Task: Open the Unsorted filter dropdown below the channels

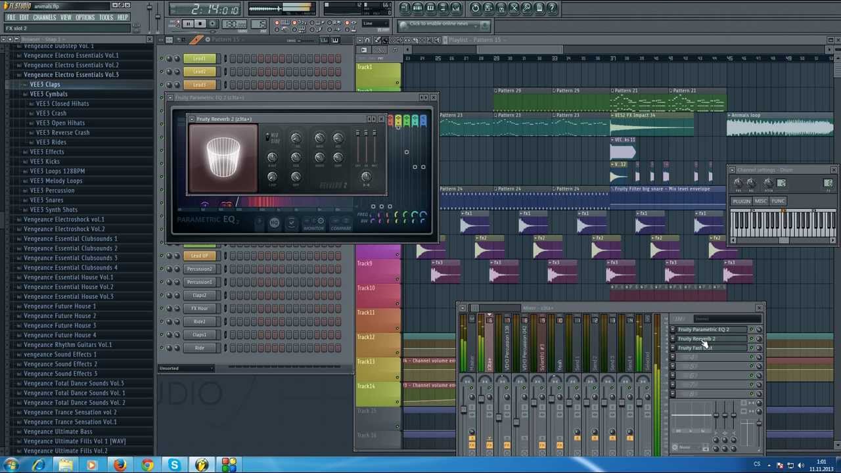Action: (187, 369)
